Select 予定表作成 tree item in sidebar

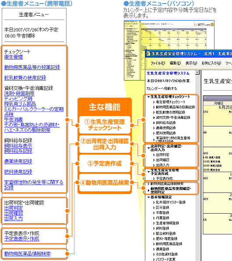pos(164,178)
